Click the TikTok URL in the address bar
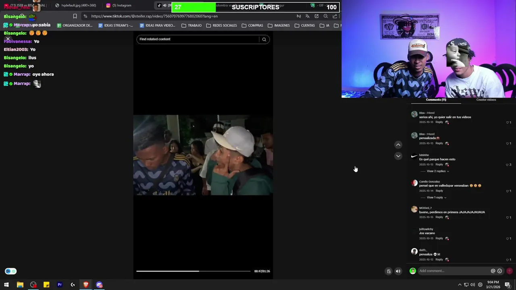 [154, 16]
